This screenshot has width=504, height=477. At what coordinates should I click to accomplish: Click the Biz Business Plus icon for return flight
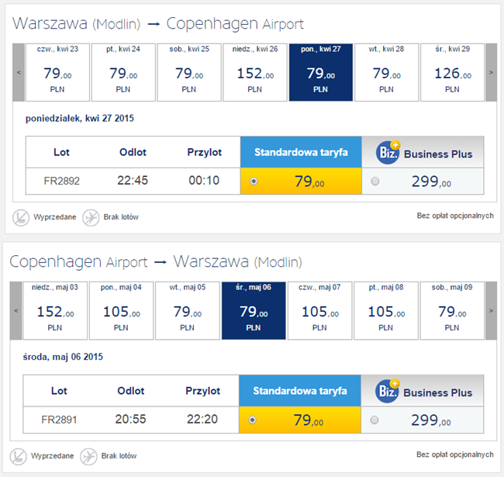pos(387,391)
